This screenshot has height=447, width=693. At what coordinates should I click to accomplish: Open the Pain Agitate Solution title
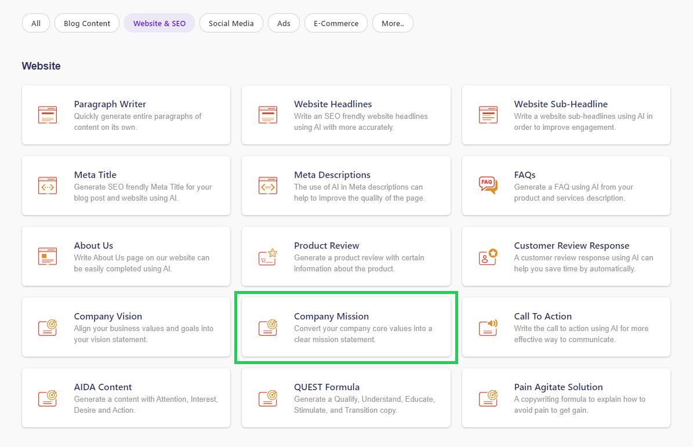point(558,387)
